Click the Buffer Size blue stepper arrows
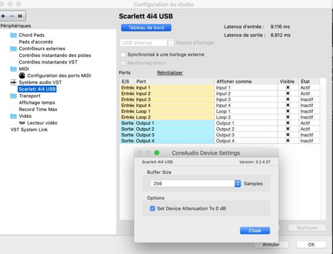The image size is (333, 254). pyautogui.click(x=238, y=184)
